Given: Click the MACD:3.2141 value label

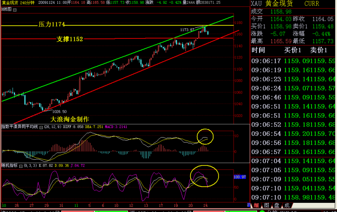Looking at the screenshot, I should (116, 127).
